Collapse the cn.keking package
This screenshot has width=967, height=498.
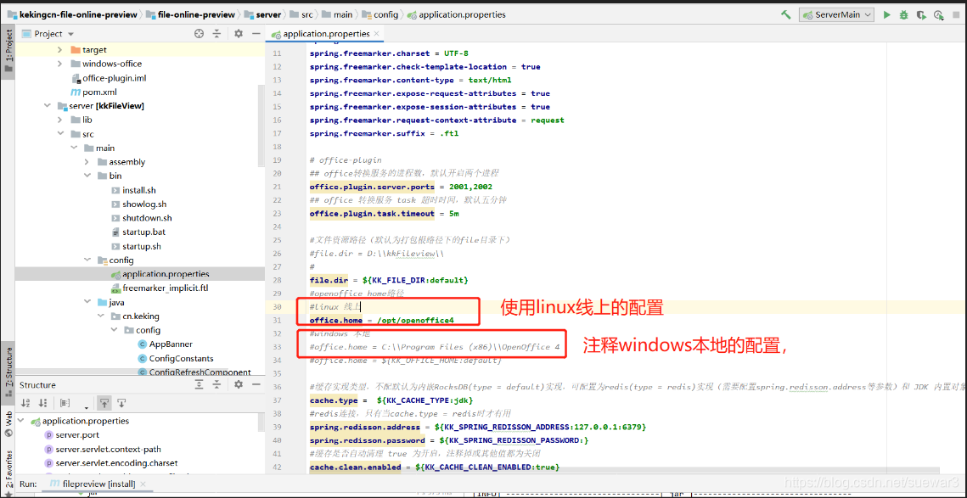click(x=100, y=316)
